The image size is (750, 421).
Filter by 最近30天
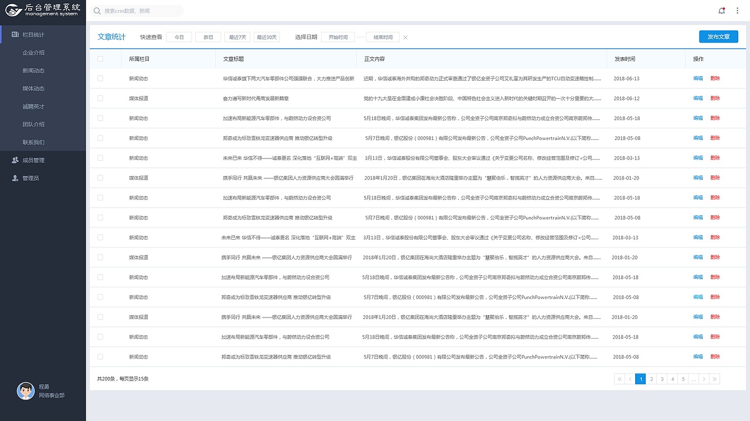coord(267,37)
